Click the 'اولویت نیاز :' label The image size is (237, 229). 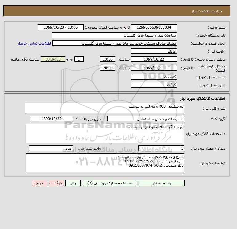217,51
